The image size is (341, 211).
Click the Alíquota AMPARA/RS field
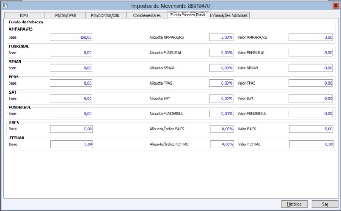click(x=221, y=37)
